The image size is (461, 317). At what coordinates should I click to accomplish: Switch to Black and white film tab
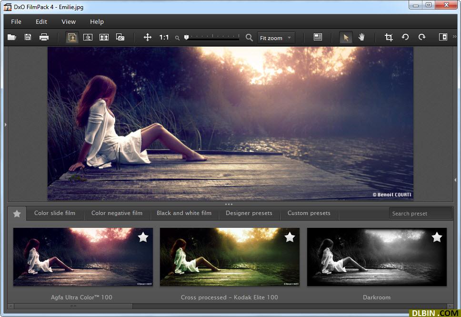coord(184,213)
